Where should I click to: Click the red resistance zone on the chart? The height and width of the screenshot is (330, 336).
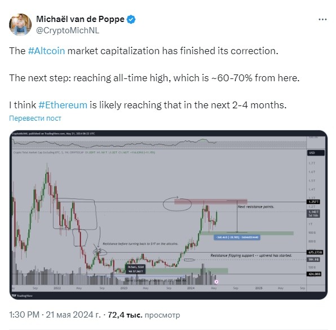pyautogui.click(x=211, y=201)
